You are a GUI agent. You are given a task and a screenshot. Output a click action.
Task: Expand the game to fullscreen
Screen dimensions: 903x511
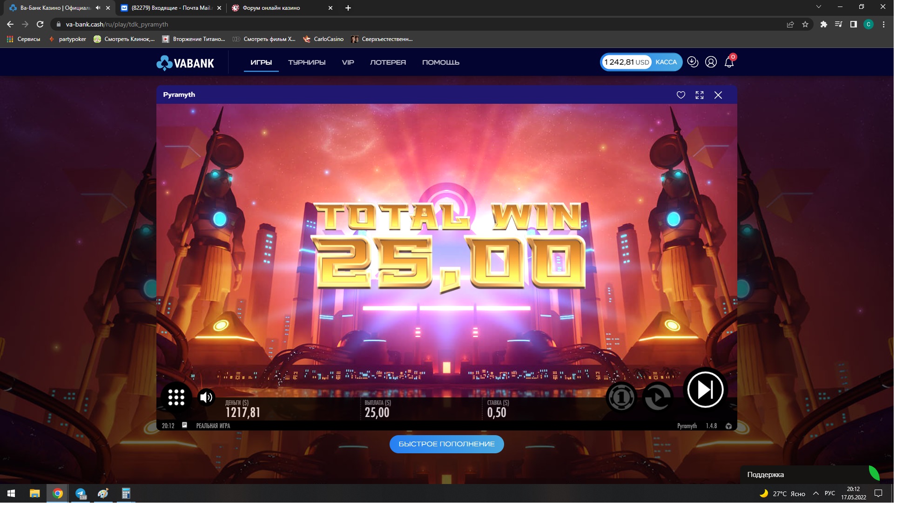click(x=699, y=95)
